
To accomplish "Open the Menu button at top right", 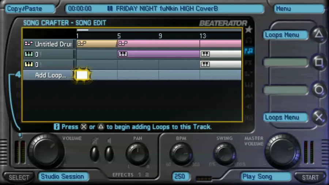I will [299, 9].
